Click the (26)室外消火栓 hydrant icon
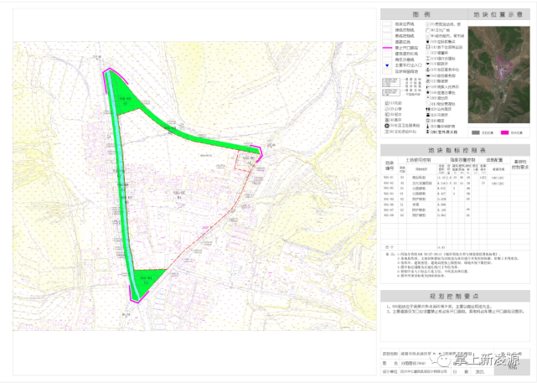The height and width of the screenshot is (383, 537). 427,132
